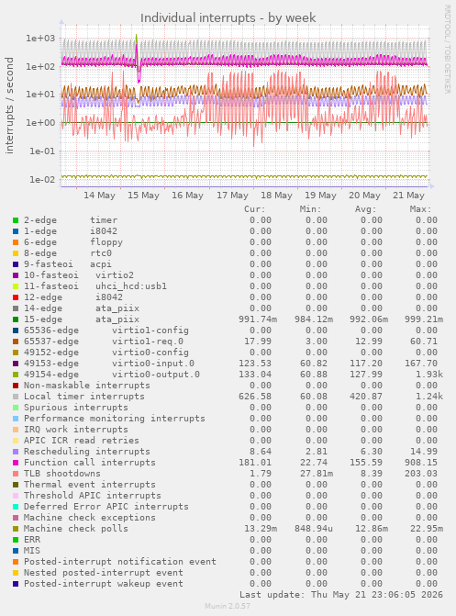Click the purple Rescheduling interrupts swatch
This screenshot has width=456, height=616.
pyautogui.click(x=16, y=452)
